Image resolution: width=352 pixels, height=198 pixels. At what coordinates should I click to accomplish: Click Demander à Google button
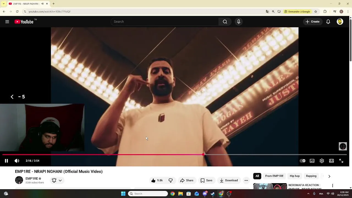tap(297, 12)
